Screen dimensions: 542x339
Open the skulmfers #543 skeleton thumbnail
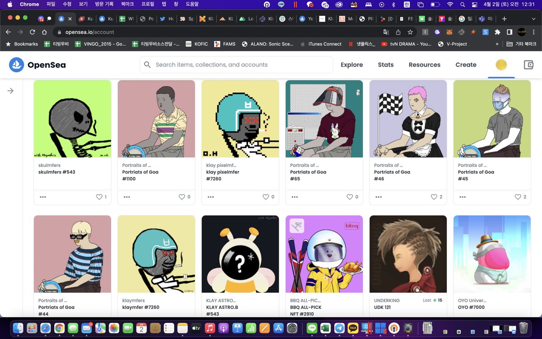72,119
